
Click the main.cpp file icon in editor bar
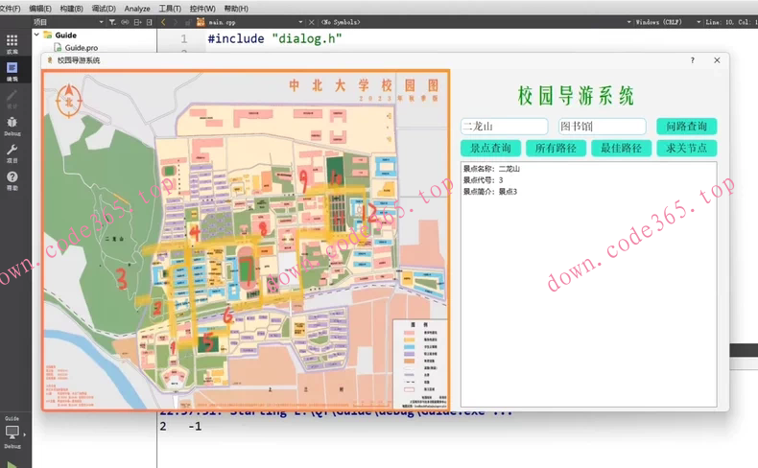(x=201, y=22)
